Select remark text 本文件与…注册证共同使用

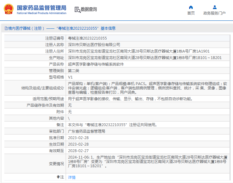coord(113,125)
